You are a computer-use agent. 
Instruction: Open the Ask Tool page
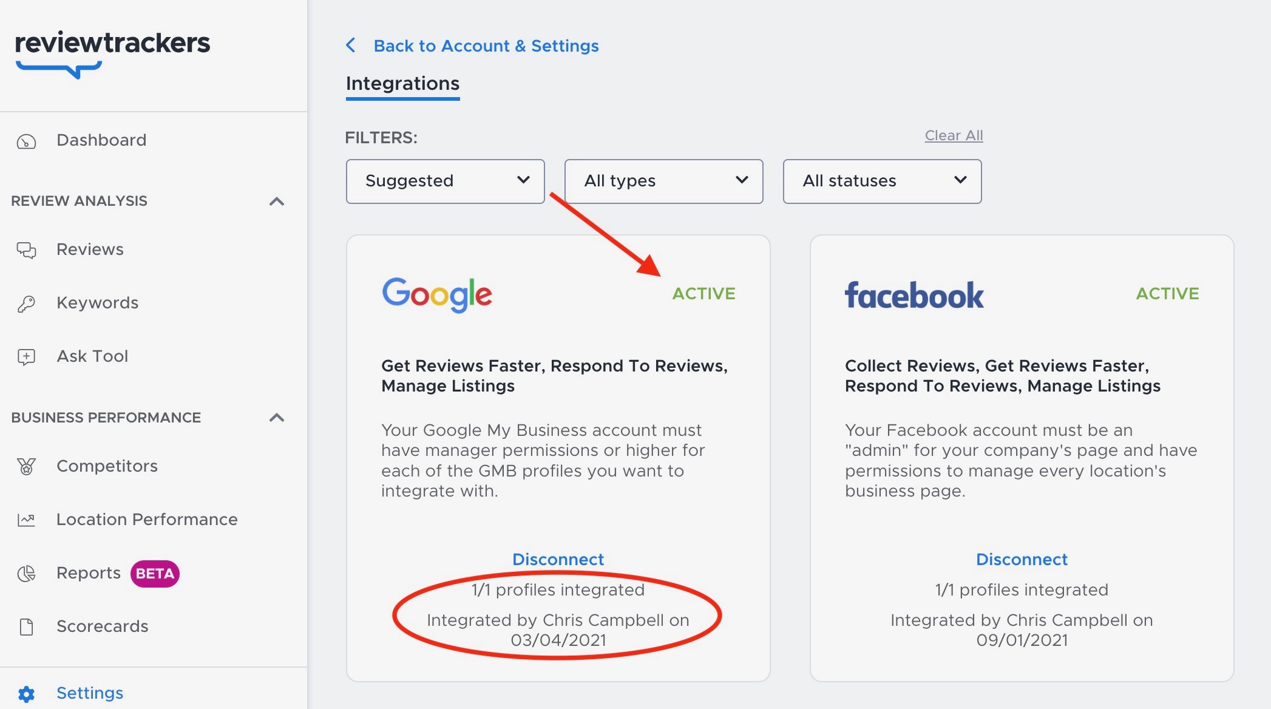pos(92,356)
